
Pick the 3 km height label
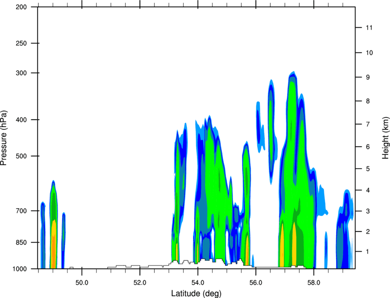[368, 211]
